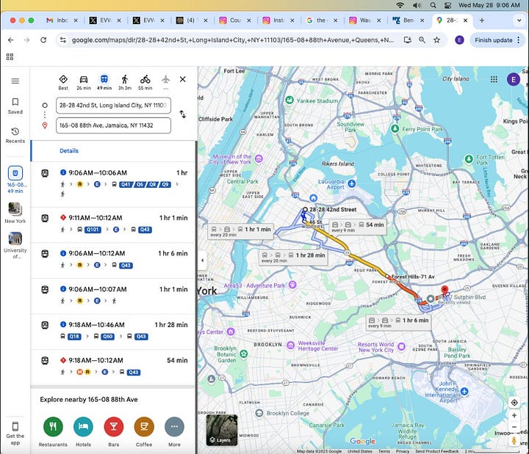
Task: Open the Details link
Action: point(69,150)
